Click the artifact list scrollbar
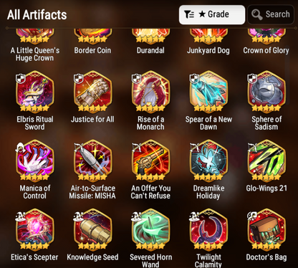The width and height of the screenshot is (298, 268). [x=287, y=75]
